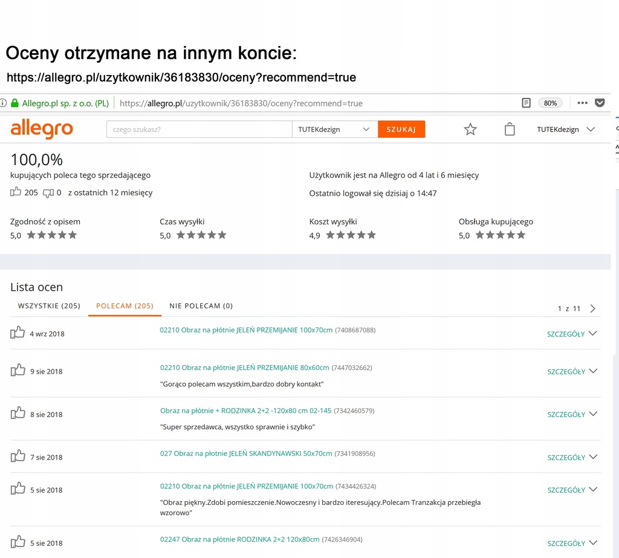The image size is (619, 558).
Task: Click thumbs-up icon for 7 sie 2018 review
Action: pos(18,456)
